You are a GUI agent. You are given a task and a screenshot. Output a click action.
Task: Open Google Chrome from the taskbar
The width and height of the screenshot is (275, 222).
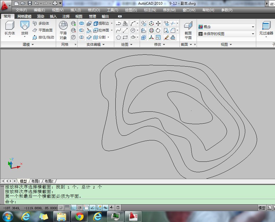click(80, 217)
